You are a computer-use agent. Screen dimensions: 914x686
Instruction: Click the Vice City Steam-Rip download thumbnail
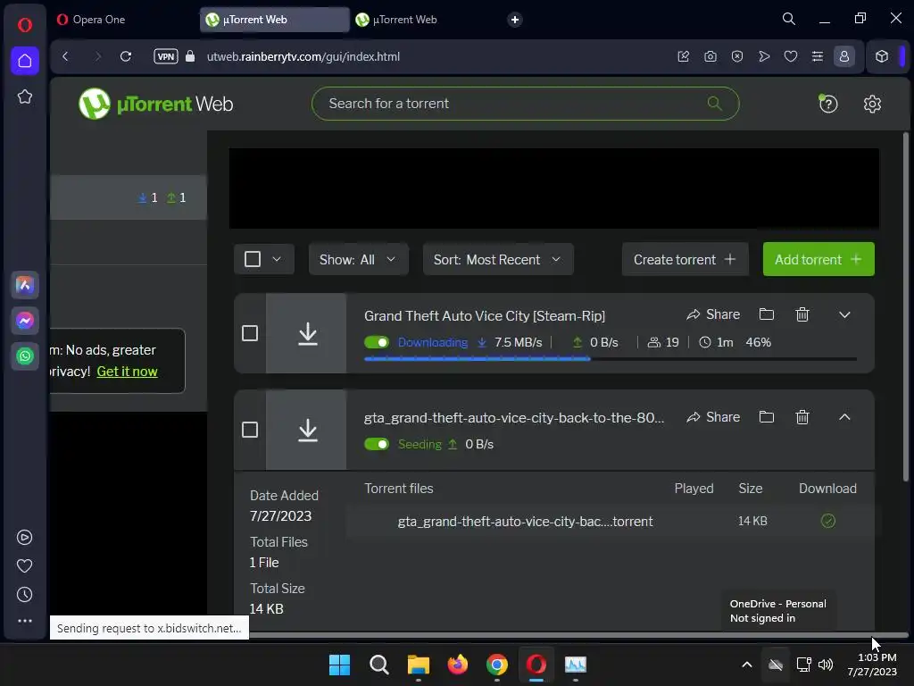307,333
